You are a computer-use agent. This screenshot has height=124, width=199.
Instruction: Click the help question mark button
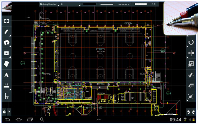tap(9, 112)
